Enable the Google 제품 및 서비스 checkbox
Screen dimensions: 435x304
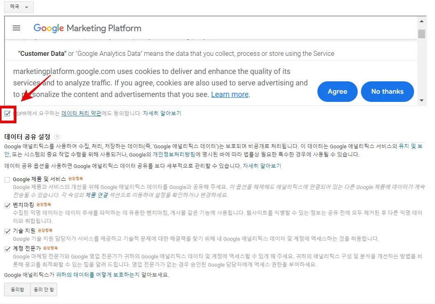tap(7, 180)
